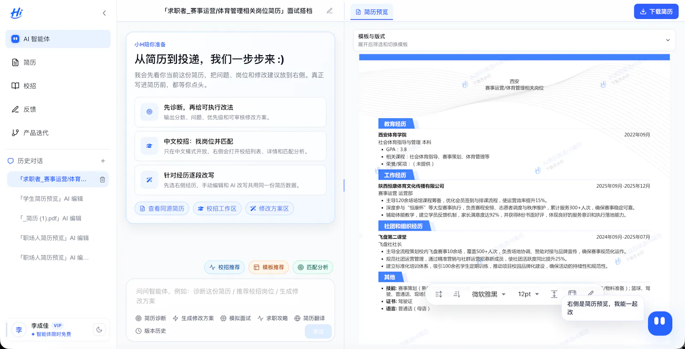Click the panel divider handle between chat and preview
The height and width of the screenshot is (349, 685).
(x=344, y=185)
